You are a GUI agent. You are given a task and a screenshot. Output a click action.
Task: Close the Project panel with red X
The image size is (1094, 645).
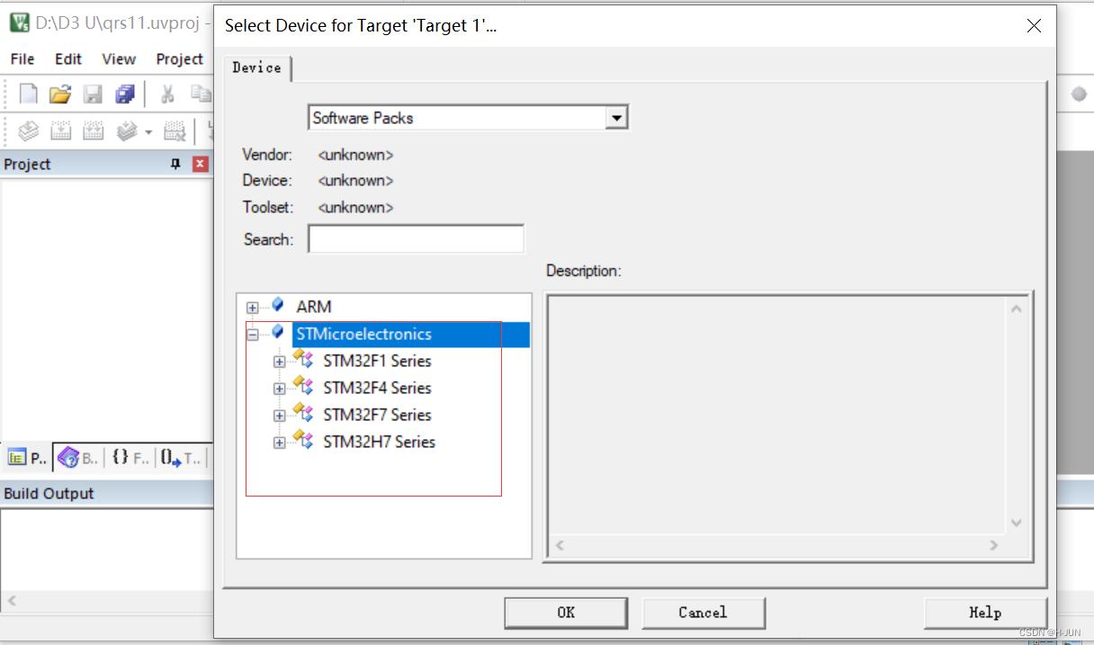(x=201, y=164)
